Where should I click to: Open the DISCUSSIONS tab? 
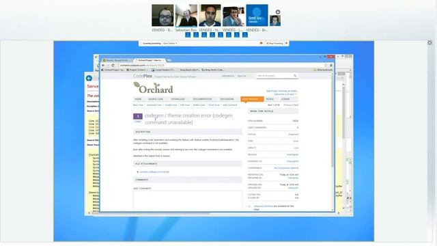227,99
